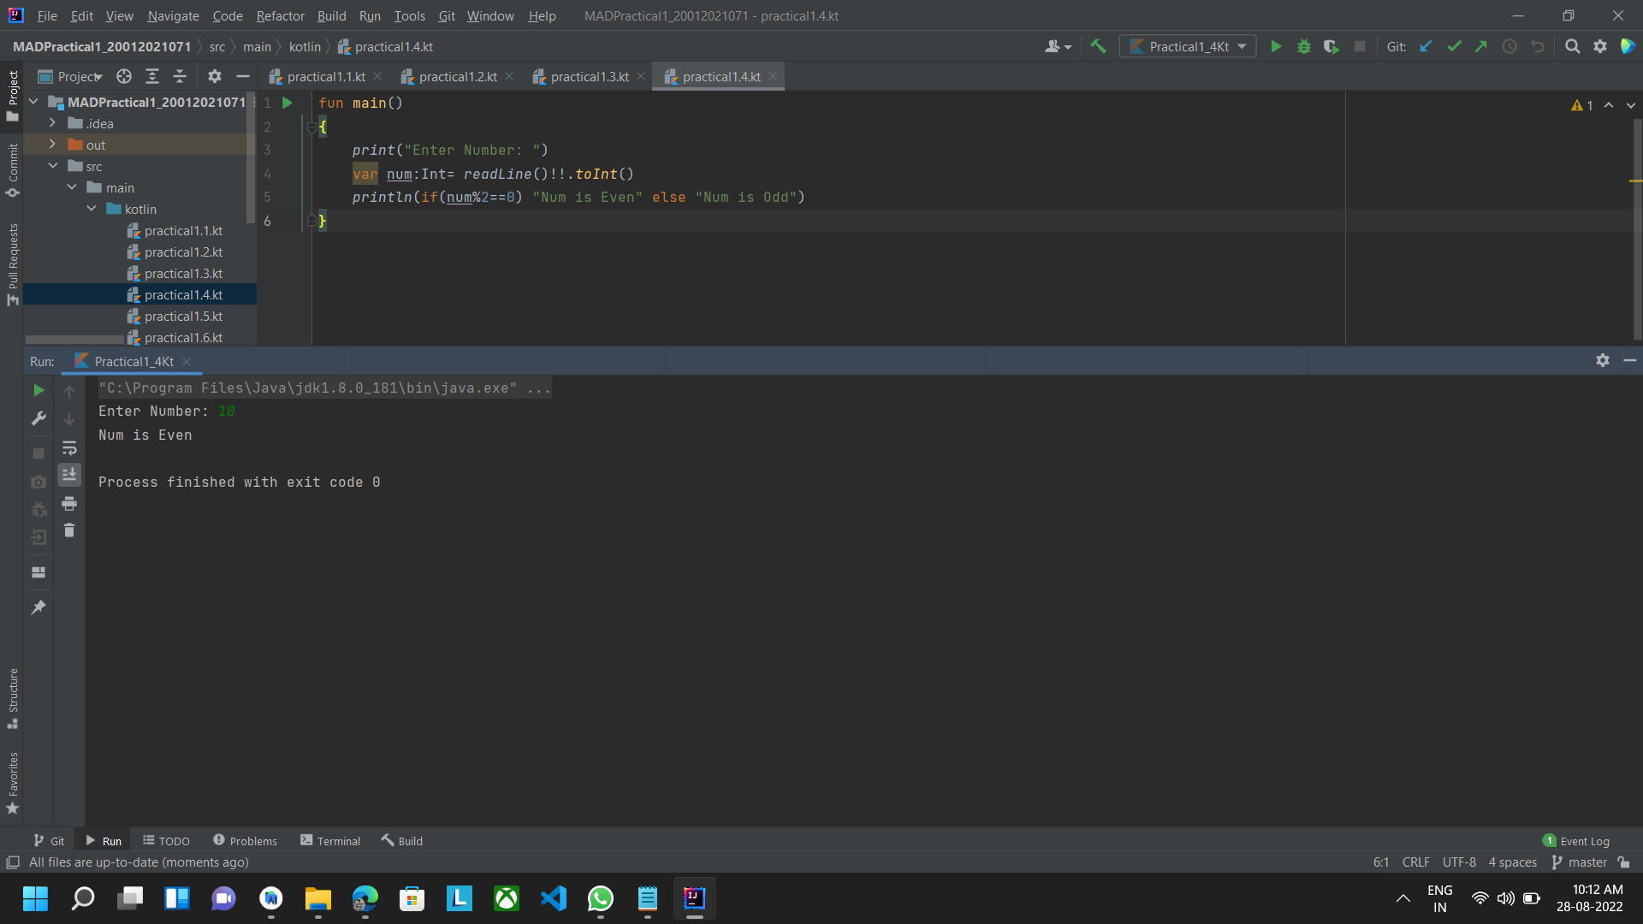The width and height of the screenshot is (1643, 924).
Task: Open Search Everywhere with the magnifier
Action: pyautogui.click(x=1573, y=46)
